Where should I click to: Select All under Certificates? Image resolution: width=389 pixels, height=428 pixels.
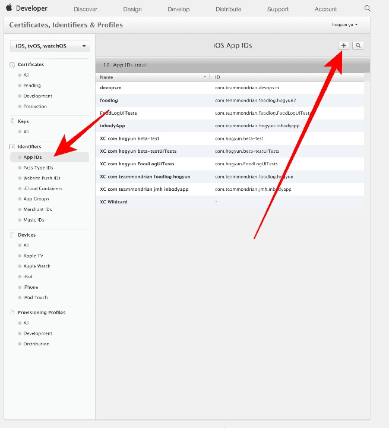(26, 75)
